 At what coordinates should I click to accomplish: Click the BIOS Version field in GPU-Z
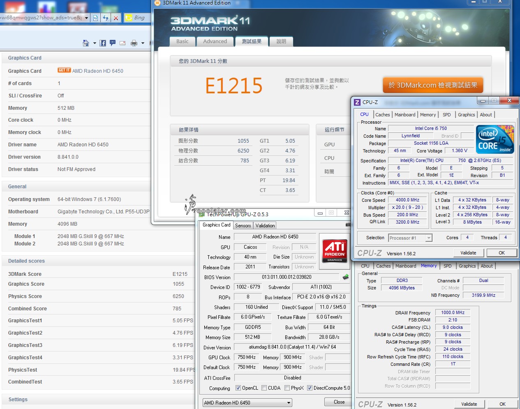pos(287,277)
